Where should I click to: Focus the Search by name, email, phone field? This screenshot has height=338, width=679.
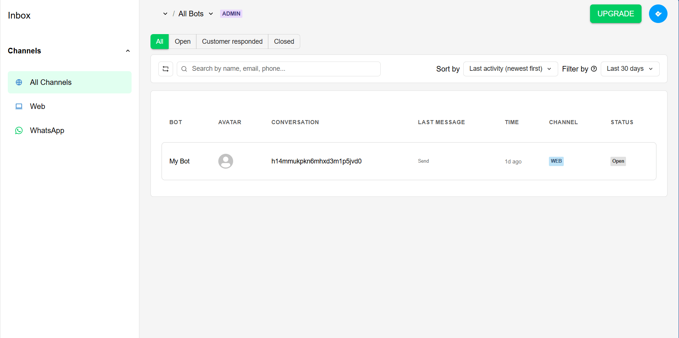(279, 69)
